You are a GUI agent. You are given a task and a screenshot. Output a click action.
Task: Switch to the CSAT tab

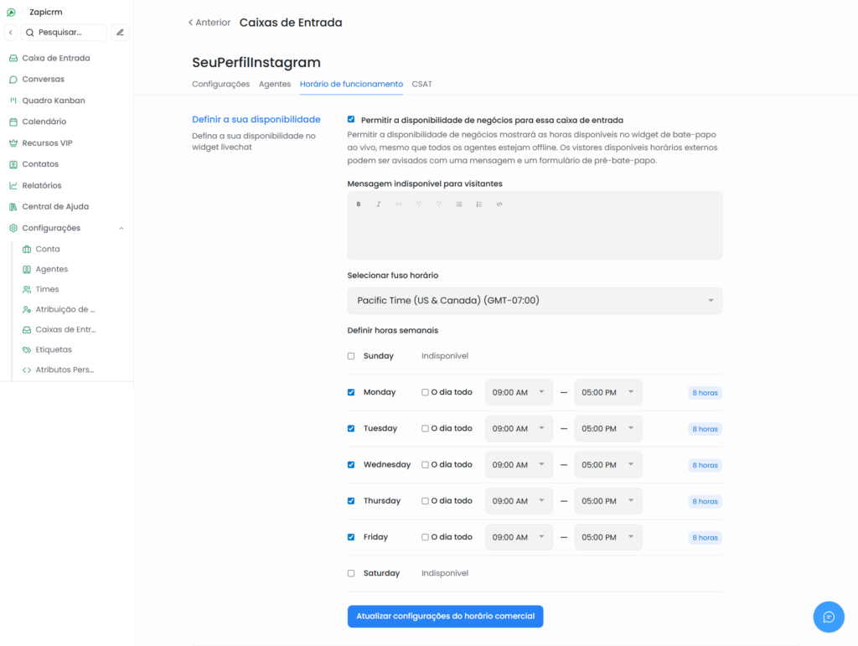(x=421, y=85)
